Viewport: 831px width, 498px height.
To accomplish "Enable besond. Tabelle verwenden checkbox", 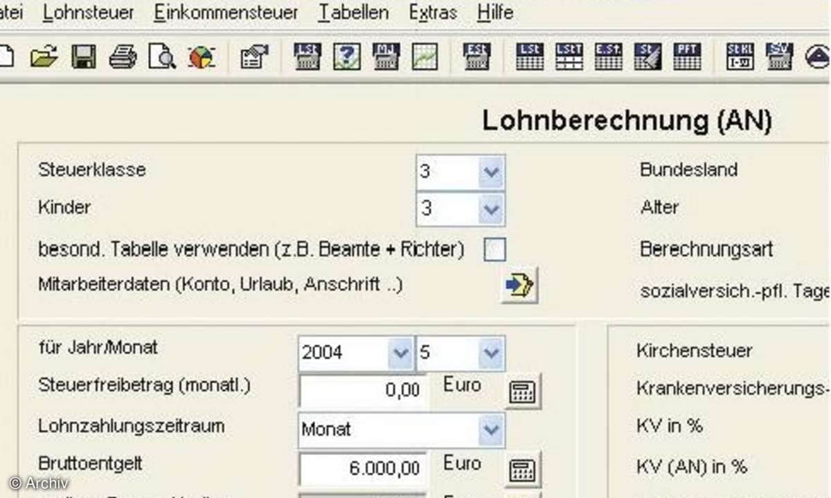I will click(x=494, y=250).
